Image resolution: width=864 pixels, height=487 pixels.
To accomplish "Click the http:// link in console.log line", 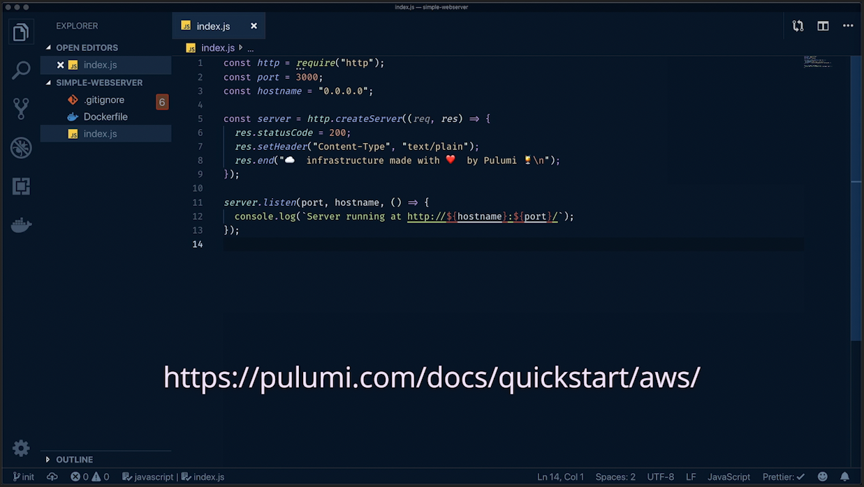I will (x=482, y=216).
